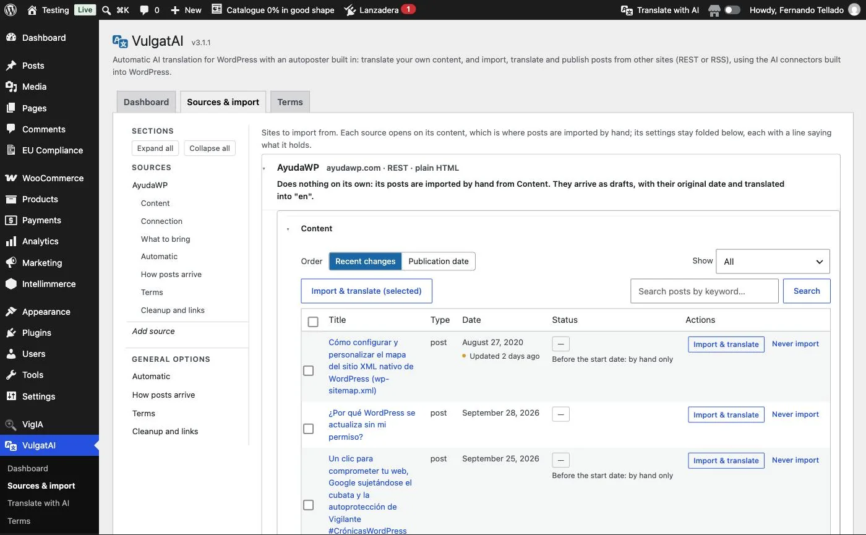Click the plus icon next to New
The image size is (866, 535).
click(175, 10)
